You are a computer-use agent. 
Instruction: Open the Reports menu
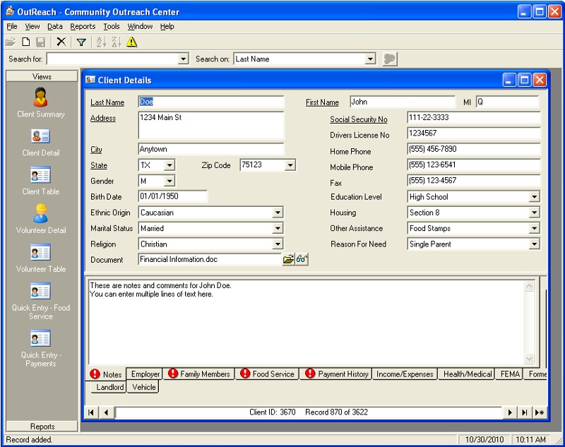(83, 26)
